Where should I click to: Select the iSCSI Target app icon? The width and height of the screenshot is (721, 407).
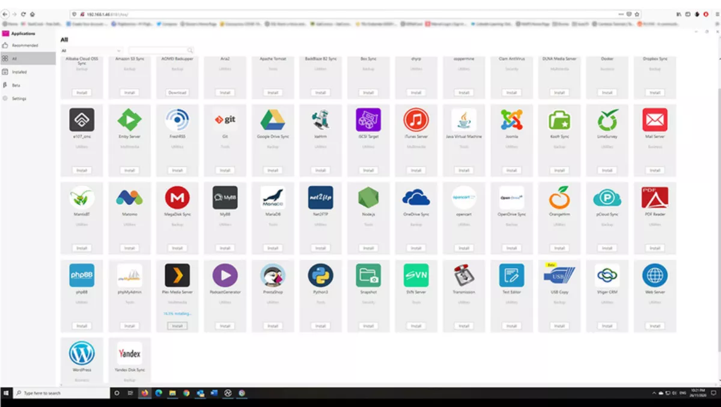click(368, 120)
